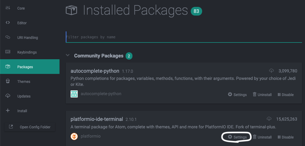Go to URI Handling settings

(30, 38)
